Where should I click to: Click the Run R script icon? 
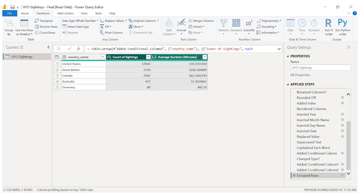328,23
